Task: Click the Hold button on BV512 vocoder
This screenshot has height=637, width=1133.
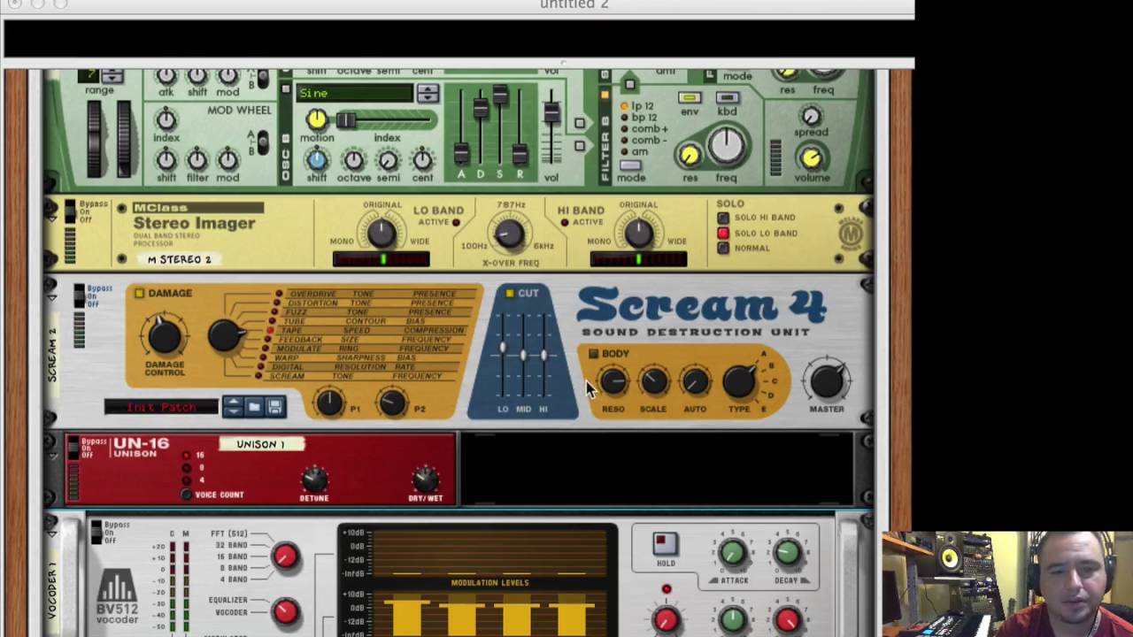Action: (x=665, y=543)
